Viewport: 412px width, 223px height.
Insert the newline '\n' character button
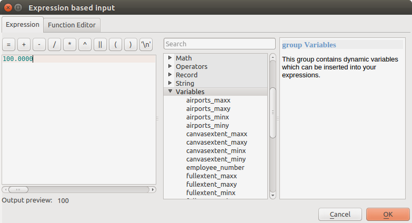[x=146, y=45]
